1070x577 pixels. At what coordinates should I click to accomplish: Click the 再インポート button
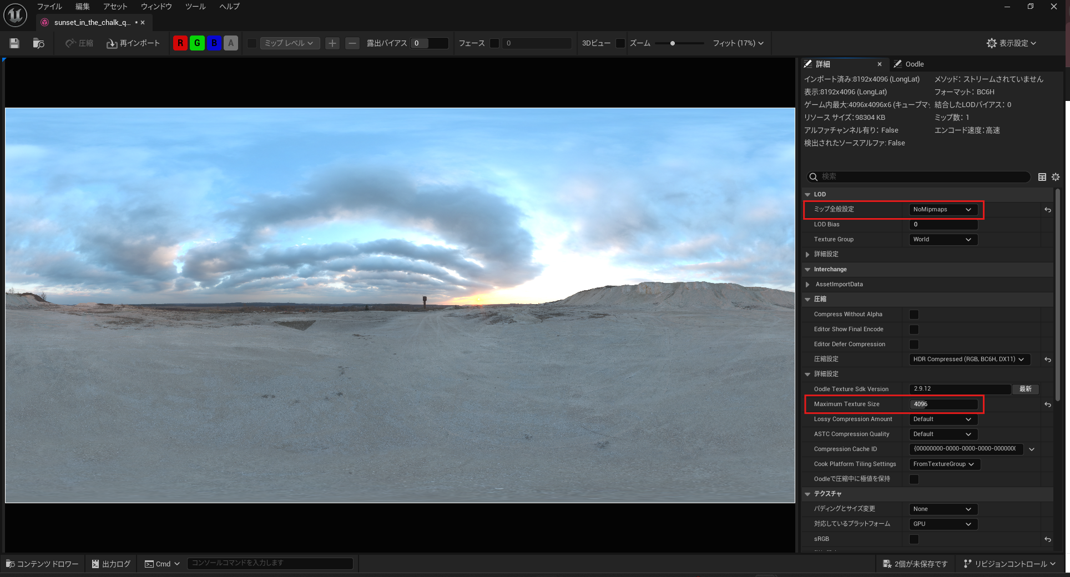tap(133, 43)
